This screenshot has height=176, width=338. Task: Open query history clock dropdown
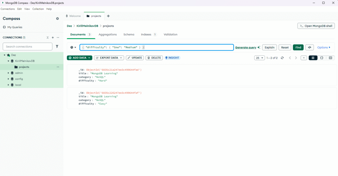(73, 47)
